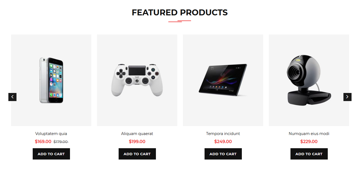Click the red divider under the heading

(179, 21)
